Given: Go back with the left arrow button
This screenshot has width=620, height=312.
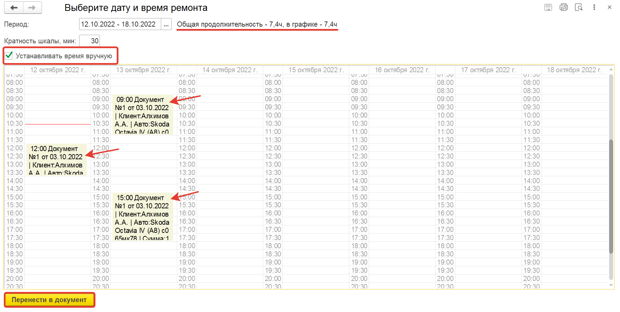Looking at the screenshot, I should coord(14,8).
